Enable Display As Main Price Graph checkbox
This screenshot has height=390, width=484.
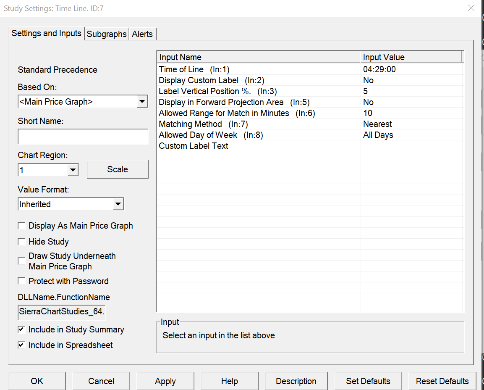pyautogui.click(x=21, y=226)
